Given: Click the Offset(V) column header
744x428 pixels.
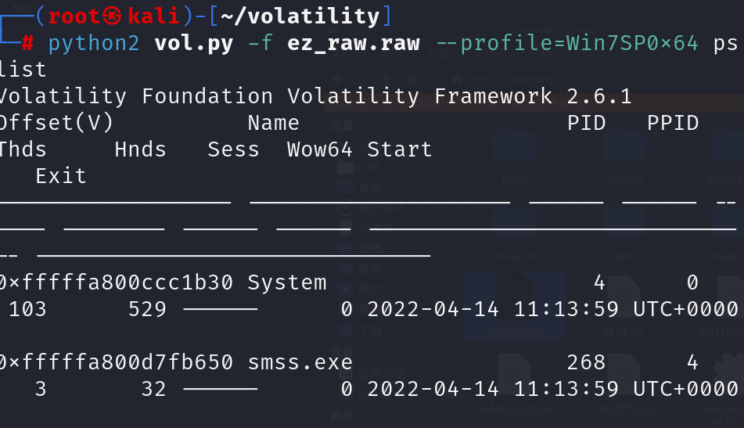Looking at the screenshot, I should (x=55, y=123).
